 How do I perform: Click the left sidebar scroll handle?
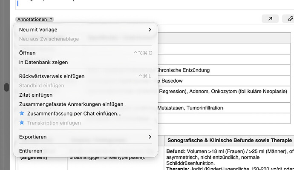tap(6, 87)
